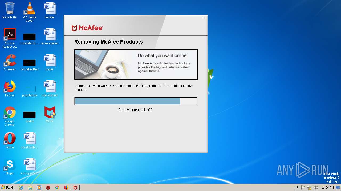Click the Do what you want online banner
This screenshot has height=191, width=341.
[x=136, y=64]
